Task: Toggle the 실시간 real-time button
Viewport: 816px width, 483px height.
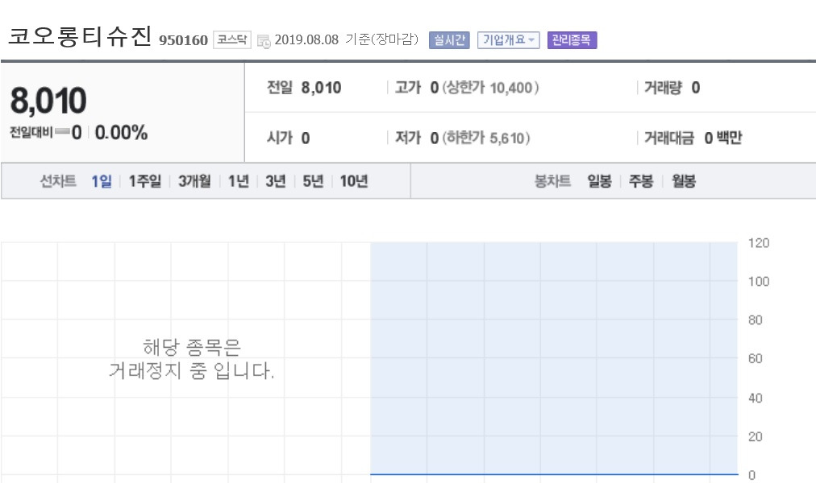Action: coord(449,40)
